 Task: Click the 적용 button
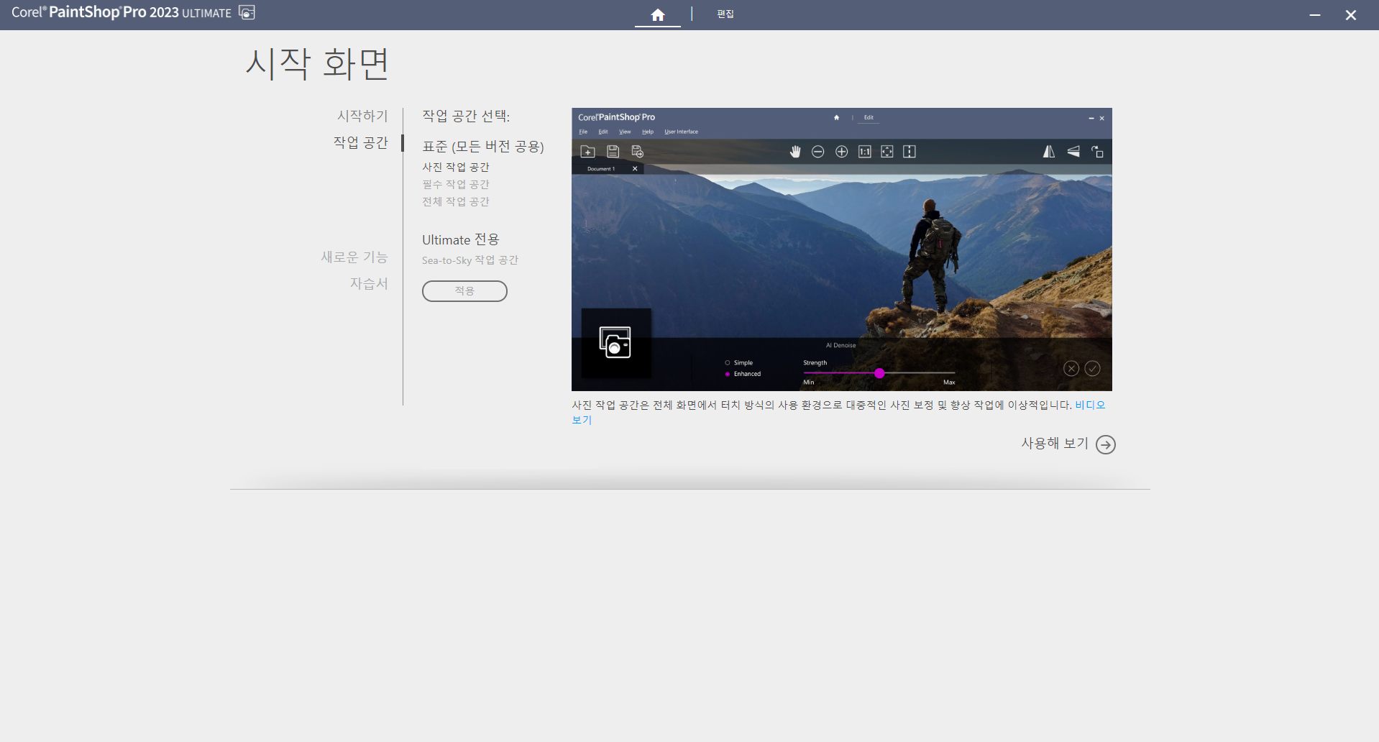(x=464, y=290)
